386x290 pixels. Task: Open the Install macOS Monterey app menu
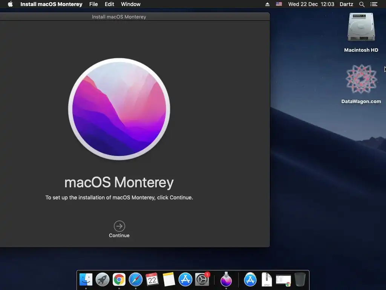51,4
